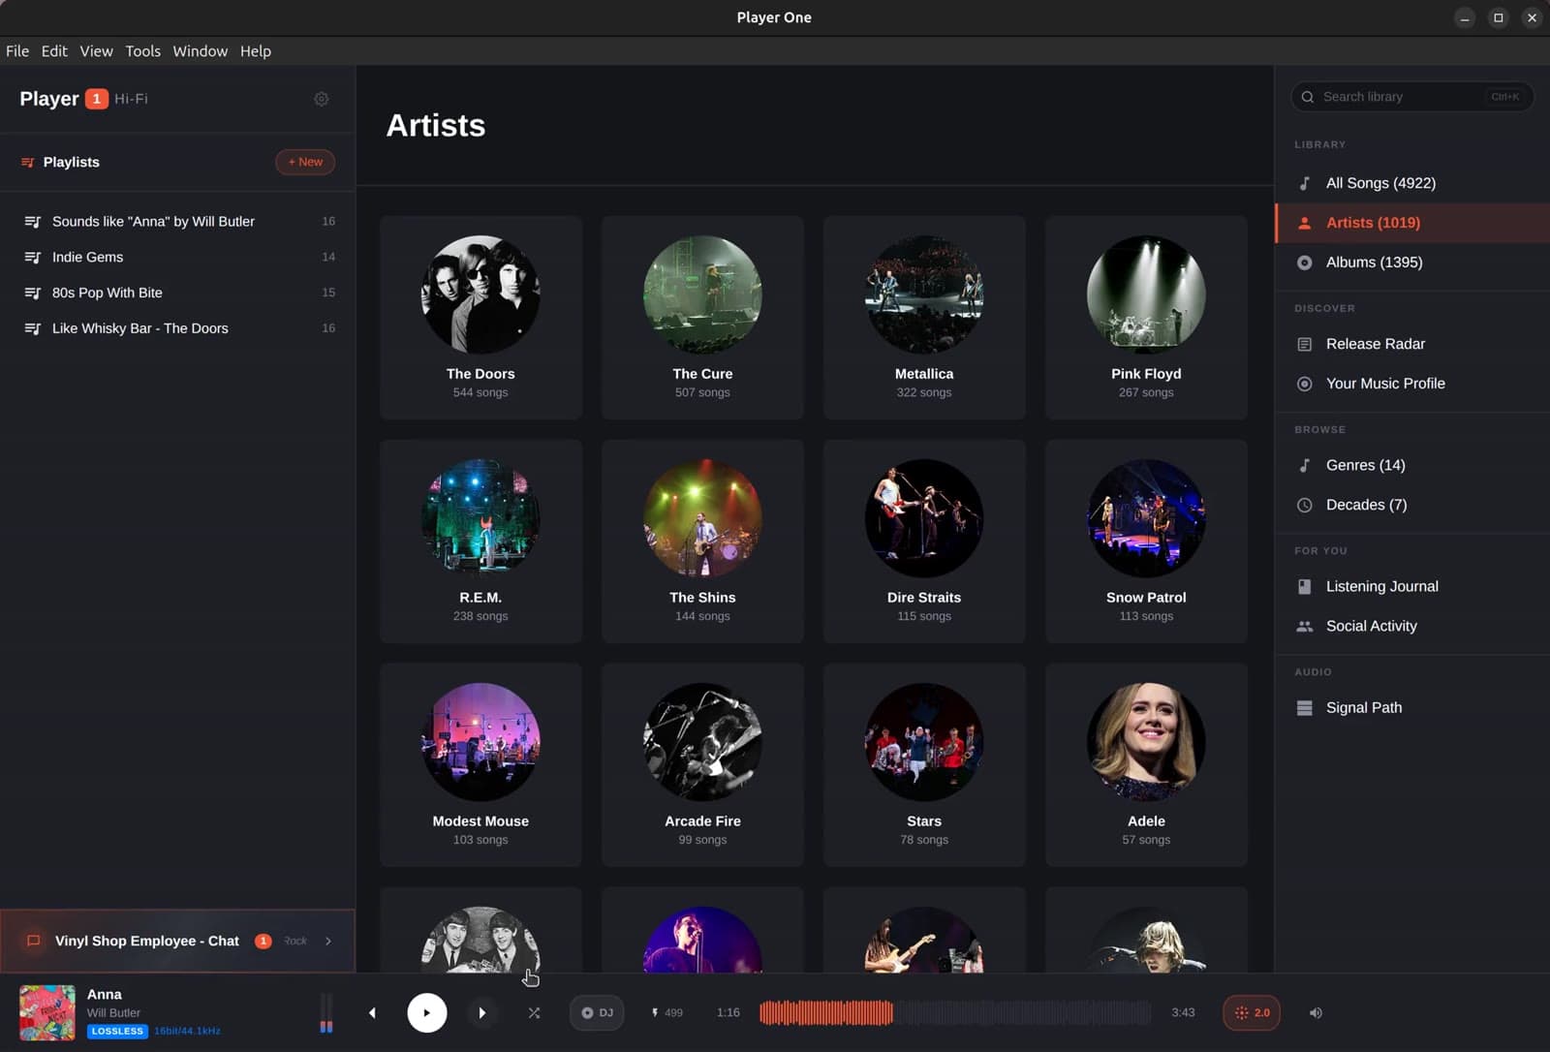
Task: Open the Help menu
Action: [256, 51]
